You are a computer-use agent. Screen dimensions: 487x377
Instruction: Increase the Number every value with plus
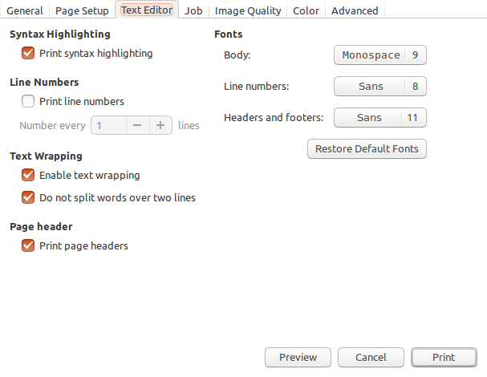coord(160,125)
